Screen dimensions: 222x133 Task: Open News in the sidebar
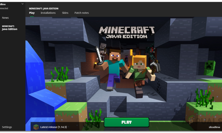[5, 18]
